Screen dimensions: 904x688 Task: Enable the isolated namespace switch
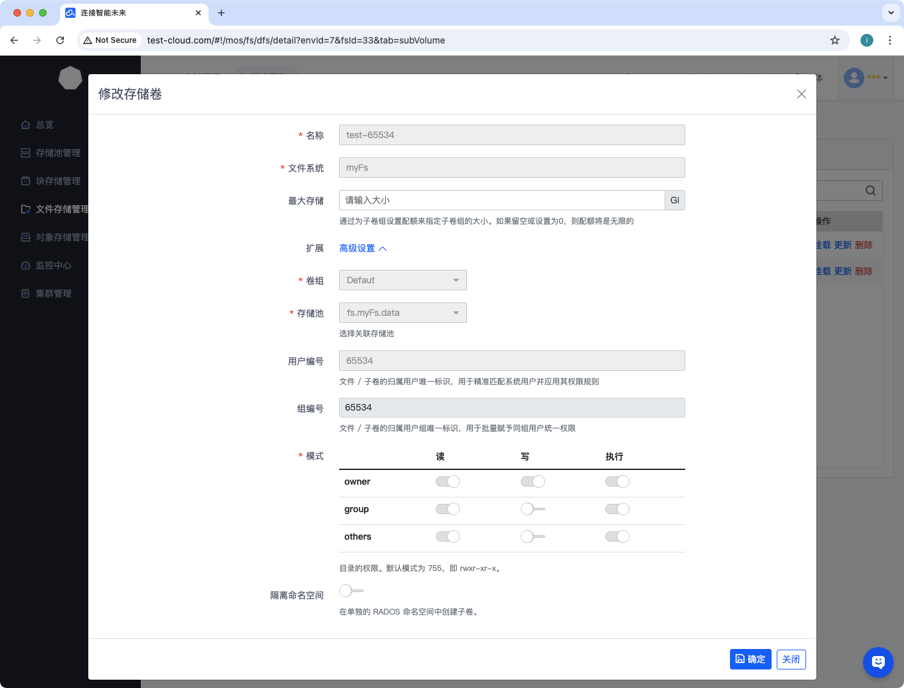pos(351,591)
